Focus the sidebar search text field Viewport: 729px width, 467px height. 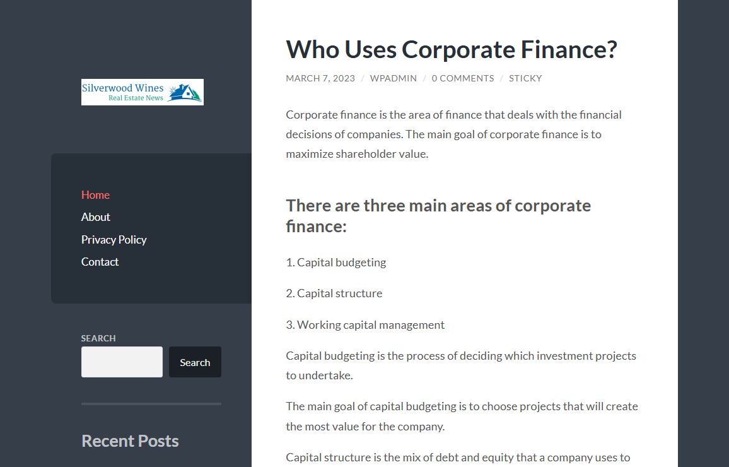point(122,362)
